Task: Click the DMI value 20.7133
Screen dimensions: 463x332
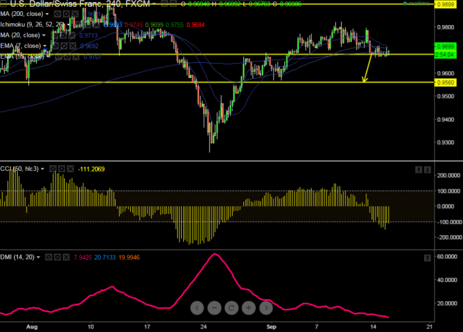Action: [105, 257]
